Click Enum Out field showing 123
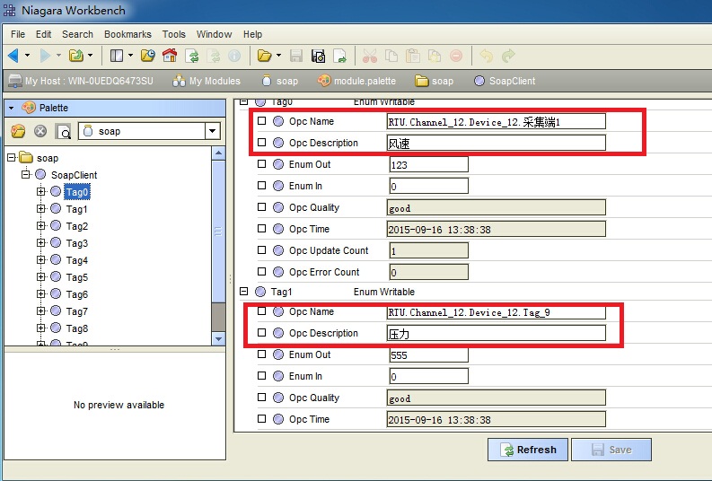The width and height of the screenshot is (712, 481). [428, 164]
